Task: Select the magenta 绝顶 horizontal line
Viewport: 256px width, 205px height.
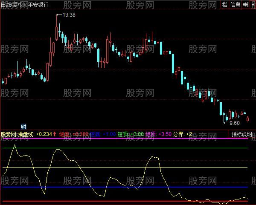Action: click(x=125, y=139)
